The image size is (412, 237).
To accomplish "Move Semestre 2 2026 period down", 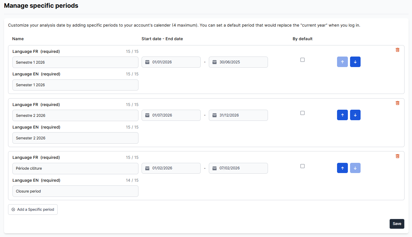I will coord(355,115).
